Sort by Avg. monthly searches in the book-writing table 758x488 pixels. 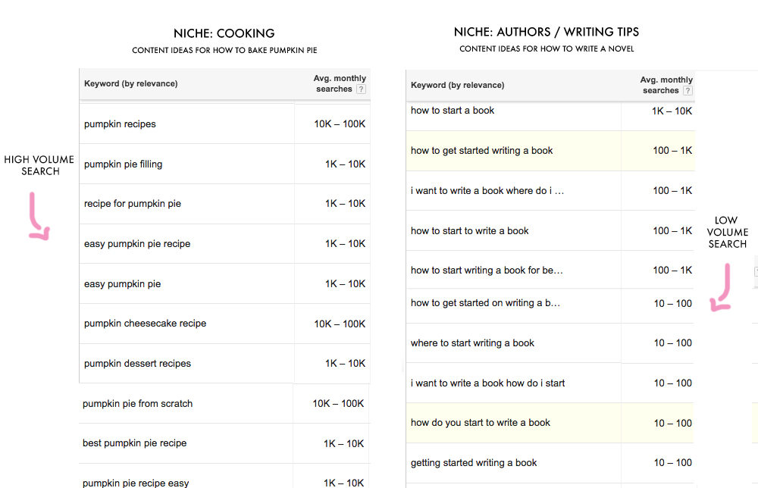click(666, 85)
